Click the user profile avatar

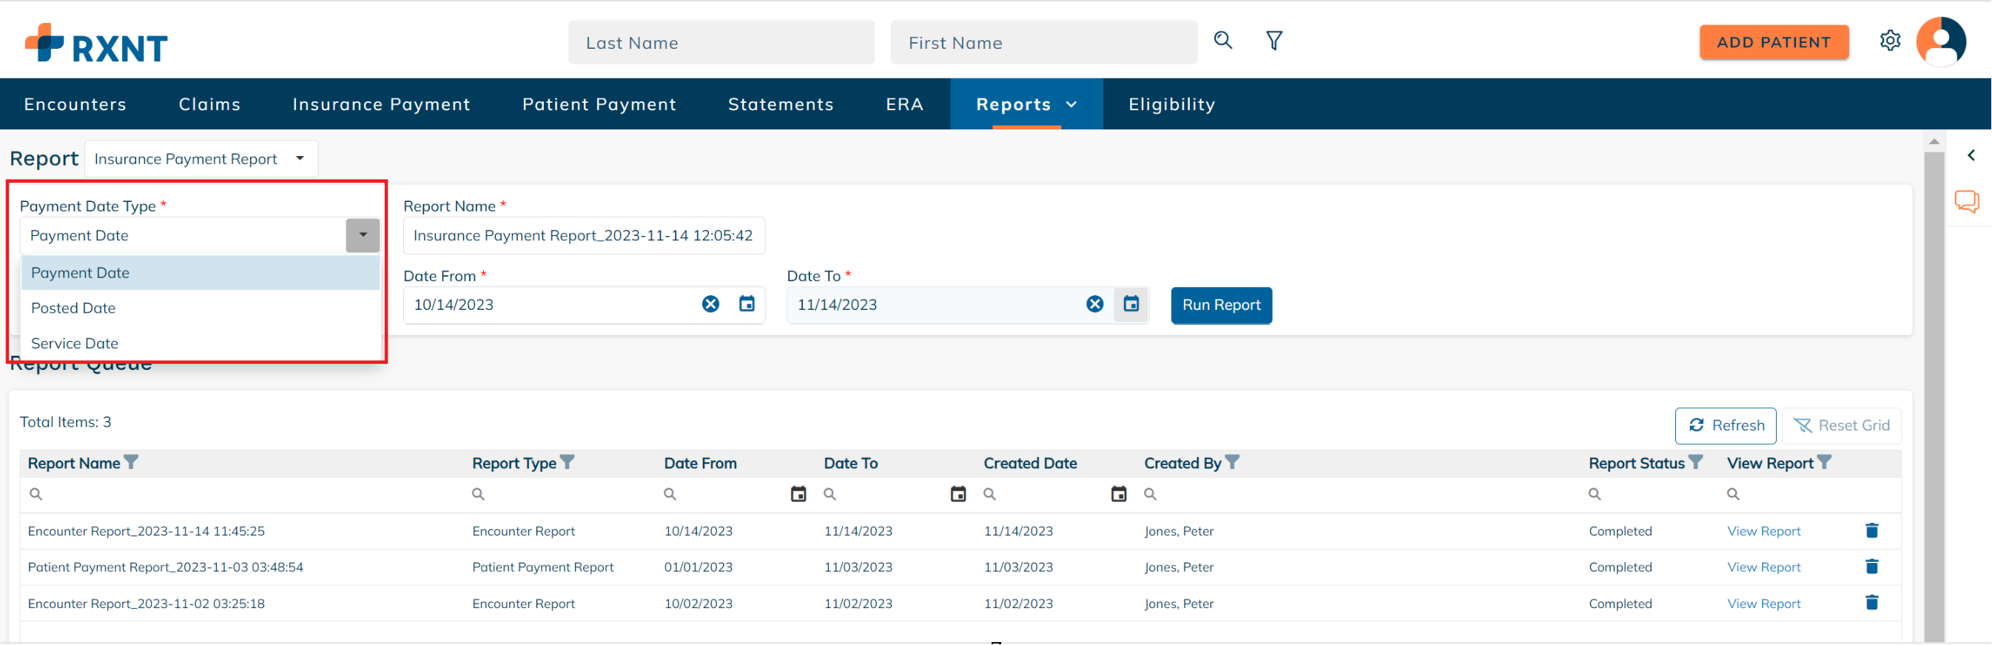[1940, 41]
